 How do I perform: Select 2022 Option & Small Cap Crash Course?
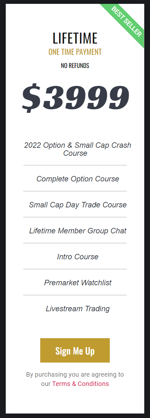(78, 149)
